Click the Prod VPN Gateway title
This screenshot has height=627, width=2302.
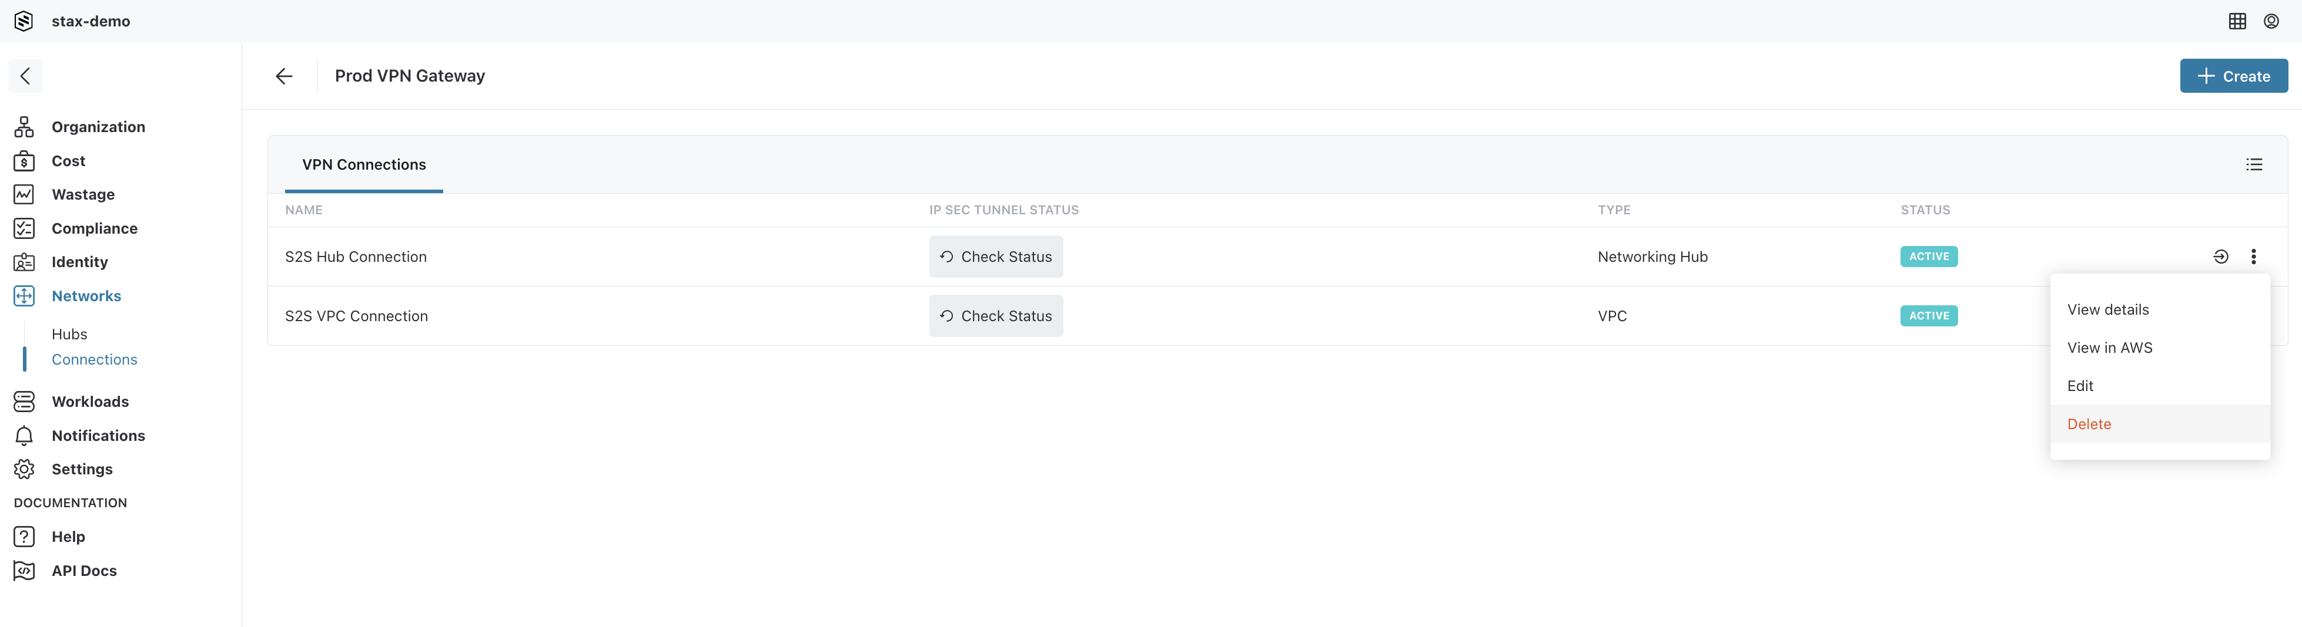409,76
